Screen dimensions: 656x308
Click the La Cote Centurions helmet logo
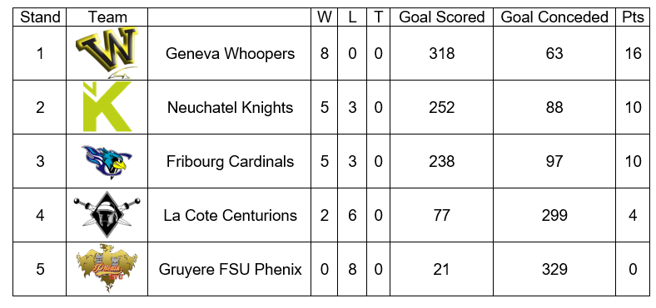(107, 215)
